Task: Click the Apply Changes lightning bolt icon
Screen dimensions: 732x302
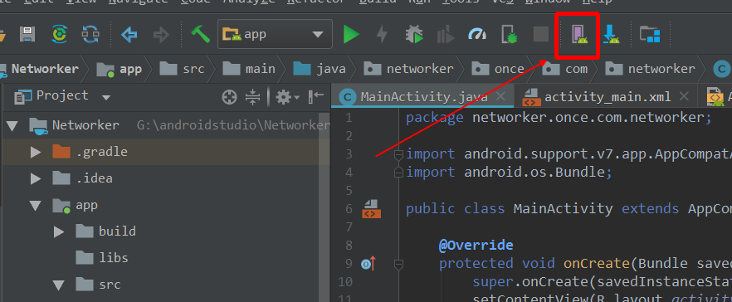Action: pos(383,35)
